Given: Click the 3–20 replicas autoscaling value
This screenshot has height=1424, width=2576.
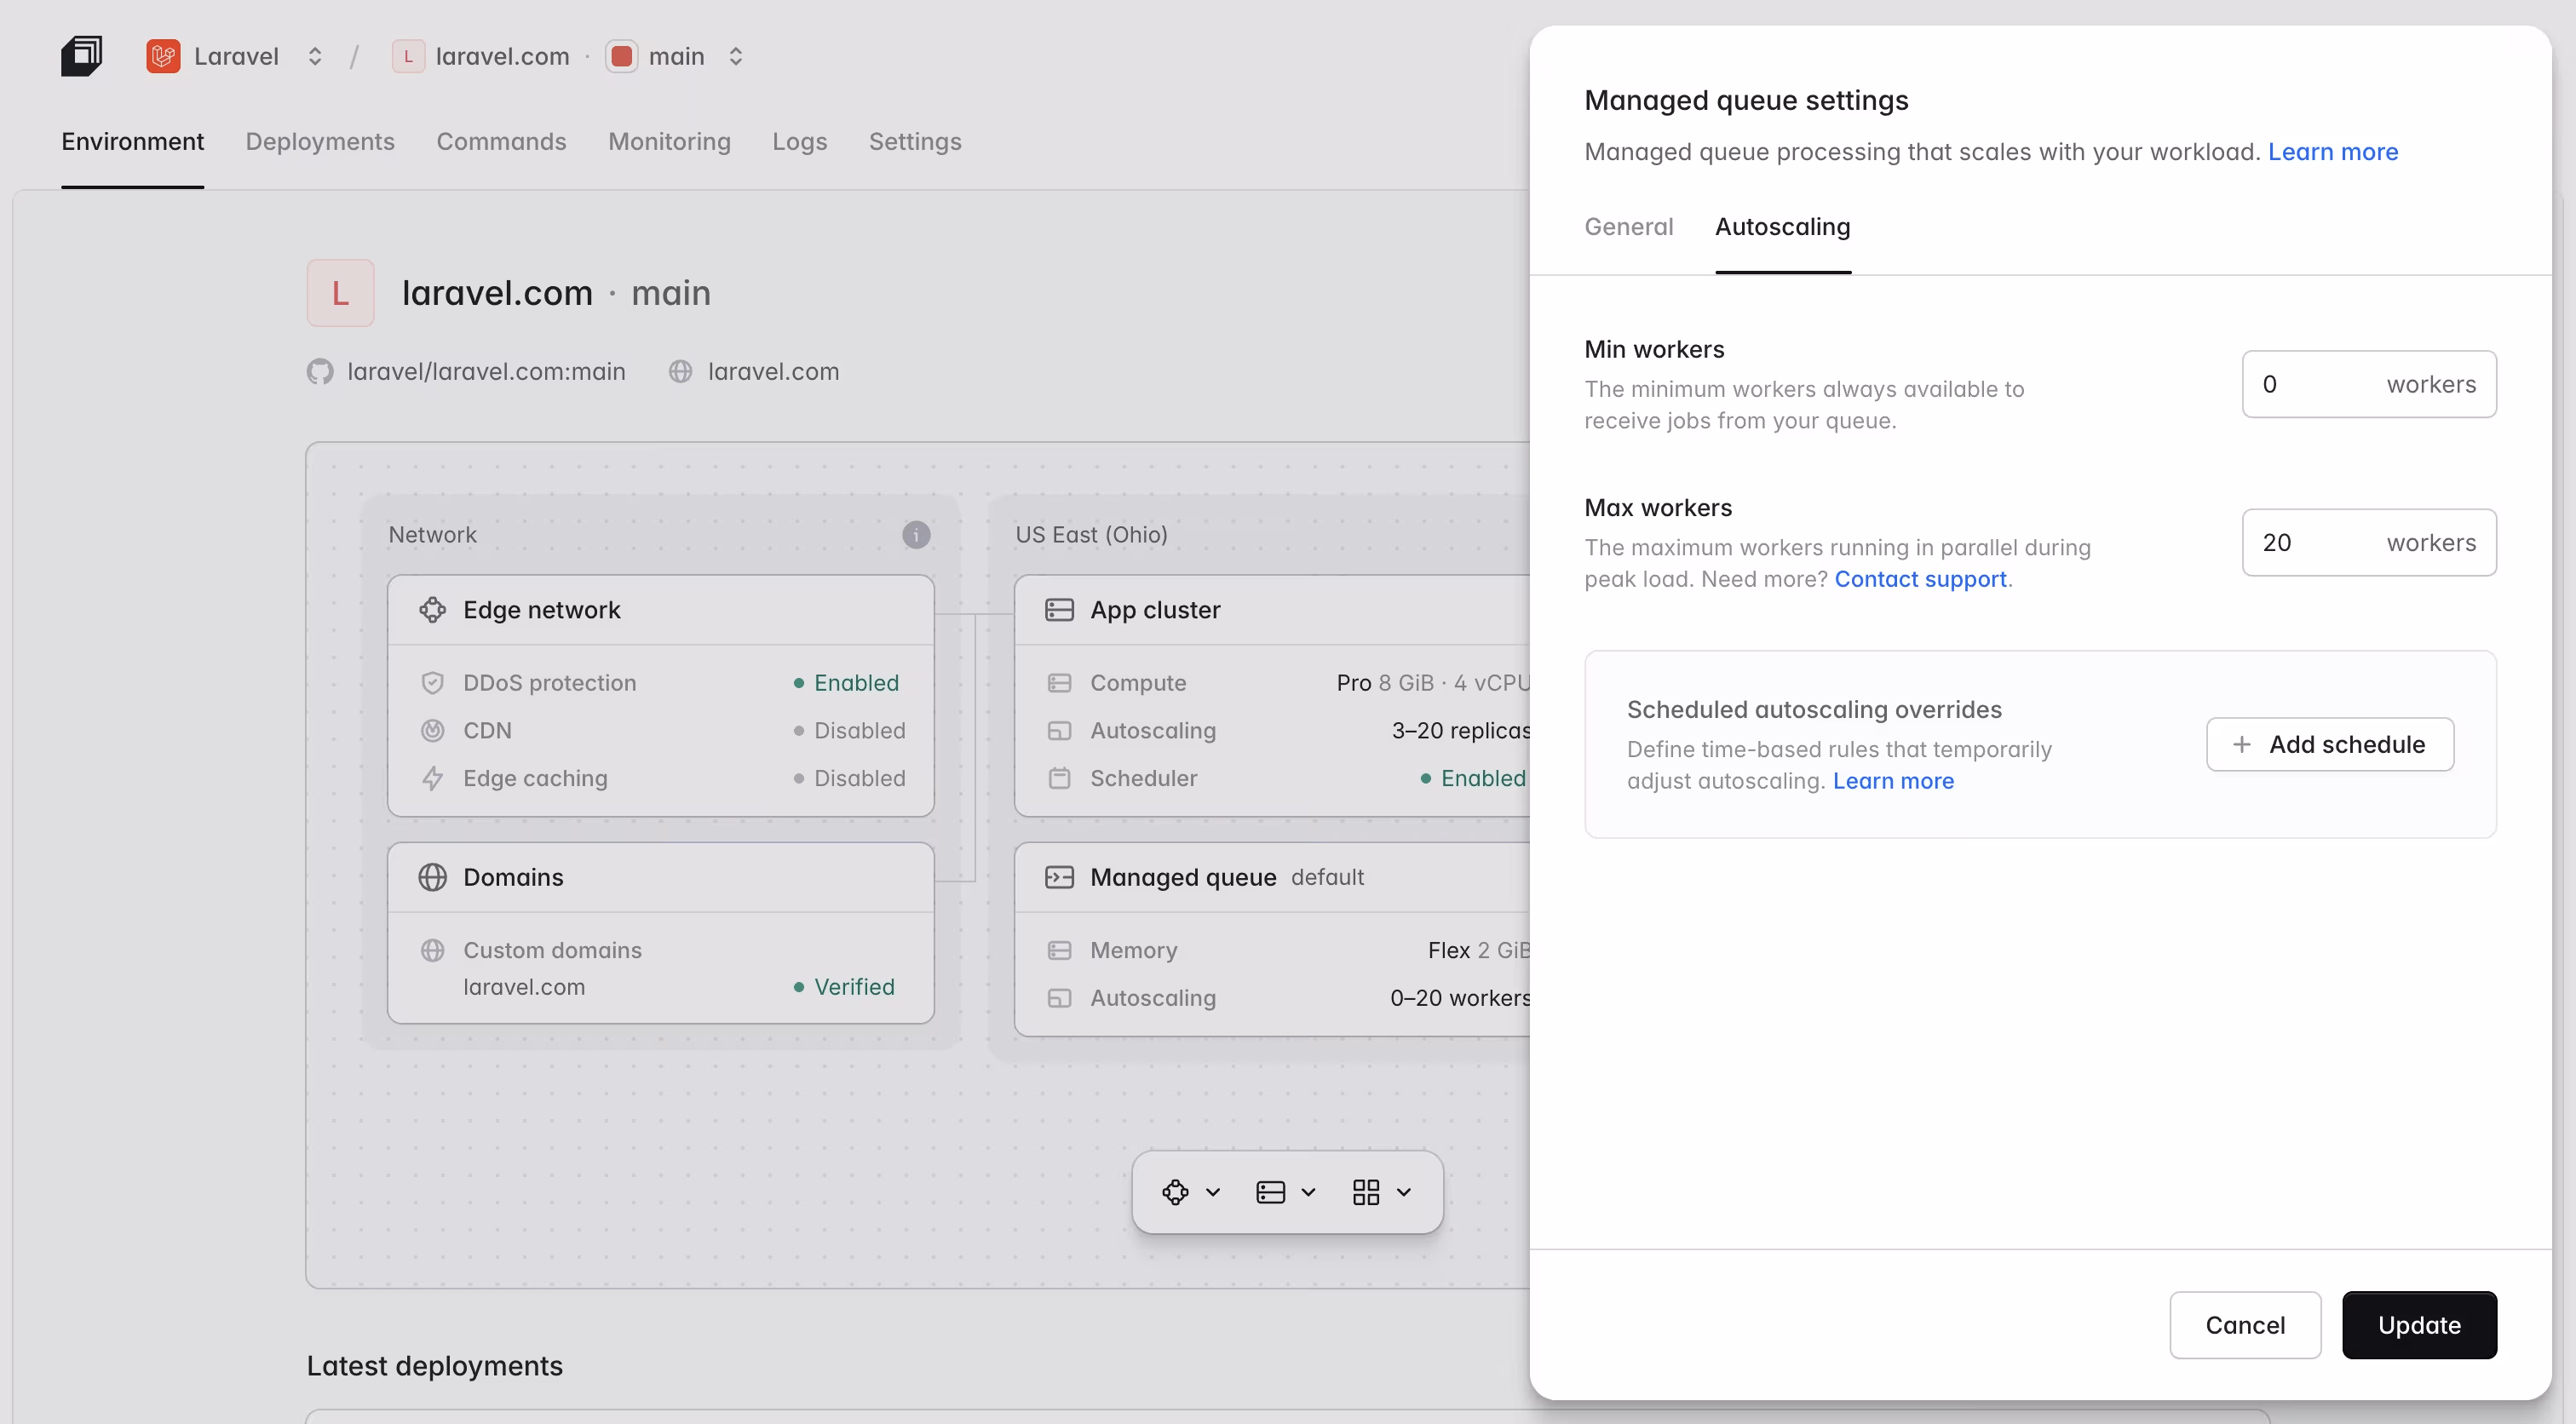Looking at the screenshot, I should (1461, 731).
